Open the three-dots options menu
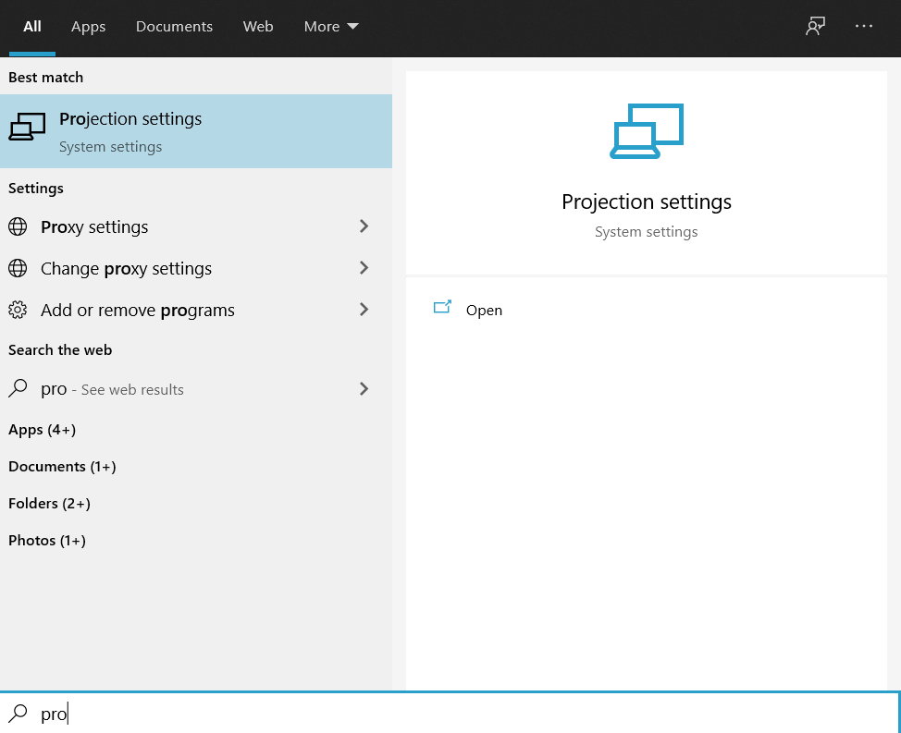Viewport: 901px width, 733px height. pos(864,27)
